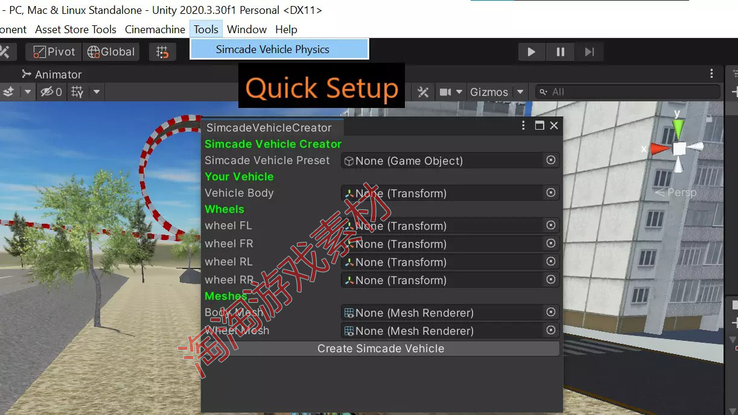Click the red X axis gizmo cone
738x415 pixels.
(x=659, y=148)
